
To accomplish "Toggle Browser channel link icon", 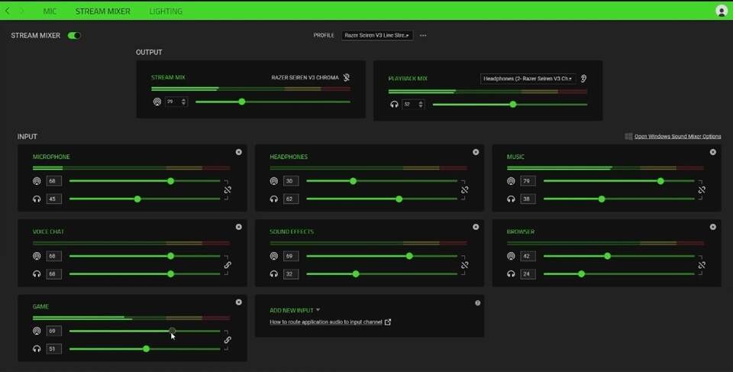I will pyautogui.click(x=702, y=265).
